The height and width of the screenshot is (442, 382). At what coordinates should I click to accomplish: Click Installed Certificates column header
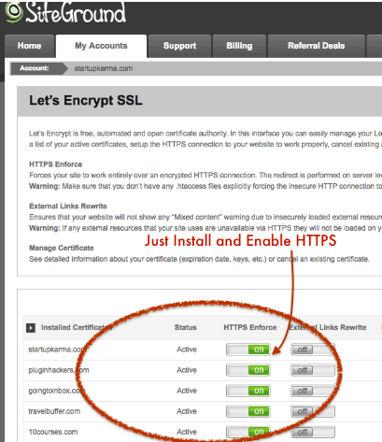pos(77,327)
